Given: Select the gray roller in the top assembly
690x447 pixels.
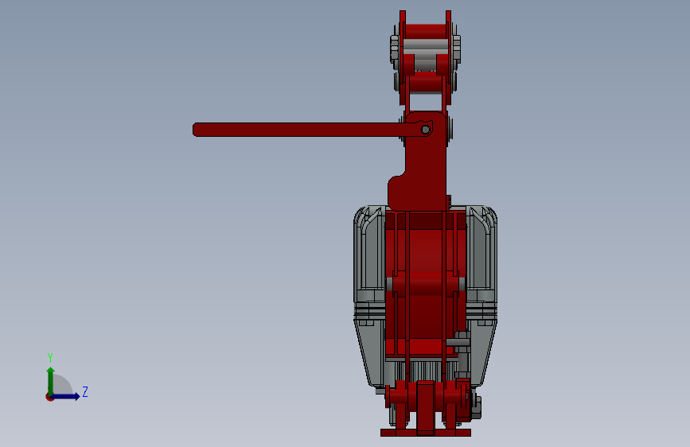Looking at the screenshot, I should point(426,45).
